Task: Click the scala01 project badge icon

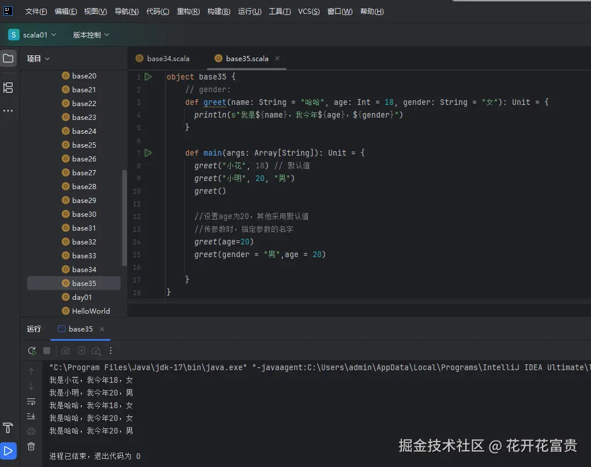Action: coord(14,35)
